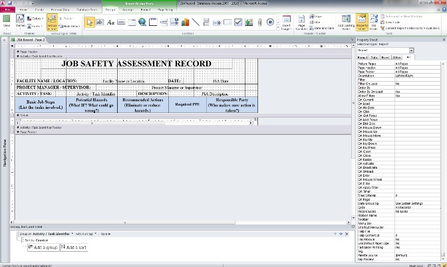Open the Group on field dropdown arrow
This screenshot has height=267, width=447.
pyautogui.click(x=73, y=234)
